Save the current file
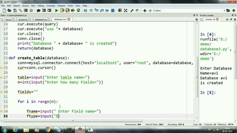Screen dimensions: 237x133 [x=15, y=11]
